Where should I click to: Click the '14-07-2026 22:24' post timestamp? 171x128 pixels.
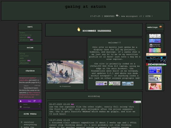[x=60, y=120]
